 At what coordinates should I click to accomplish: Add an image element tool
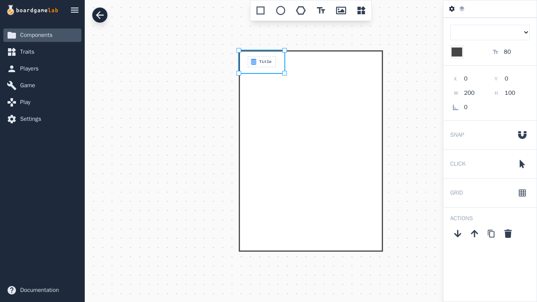[x=341, y=10]
